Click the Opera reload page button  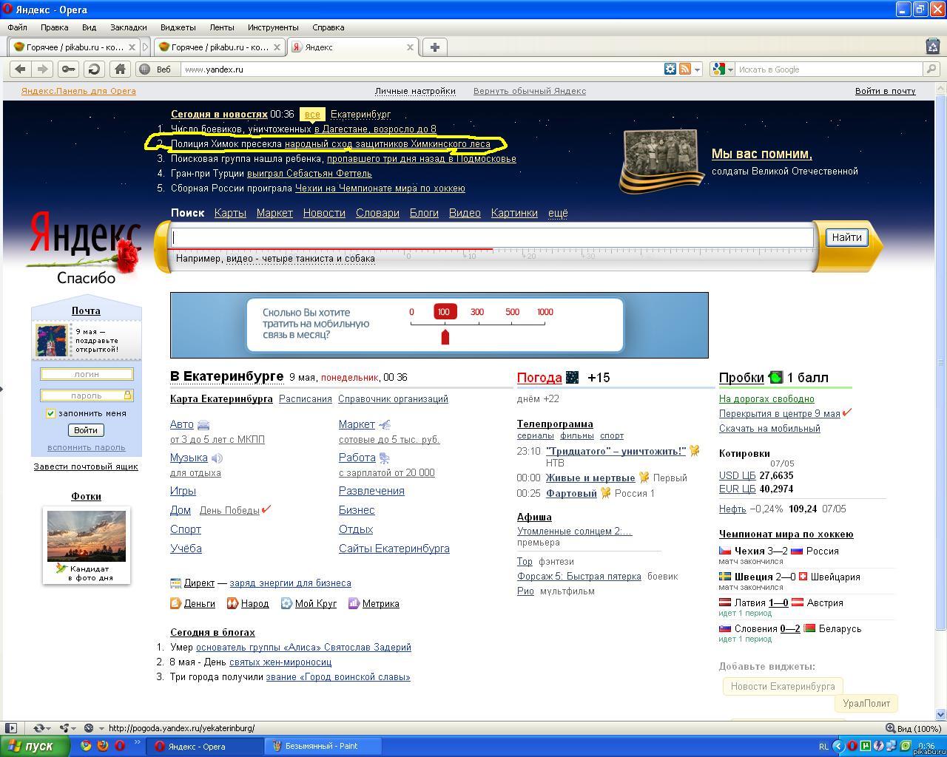94,69
